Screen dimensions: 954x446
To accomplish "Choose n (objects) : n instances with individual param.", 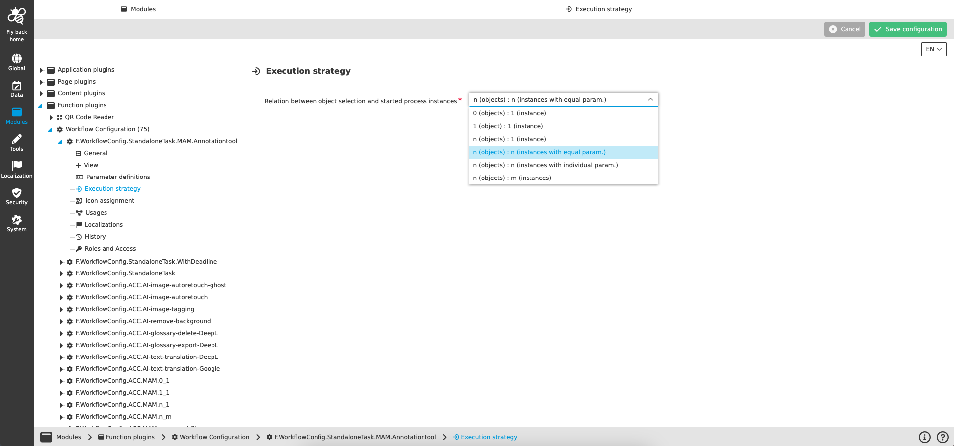I will [564, 165].
